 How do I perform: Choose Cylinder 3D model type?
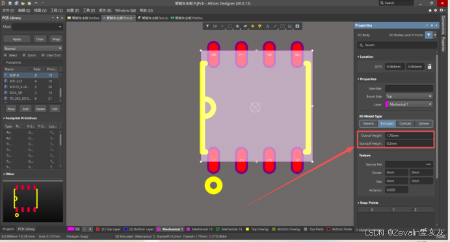coord(405,123)
